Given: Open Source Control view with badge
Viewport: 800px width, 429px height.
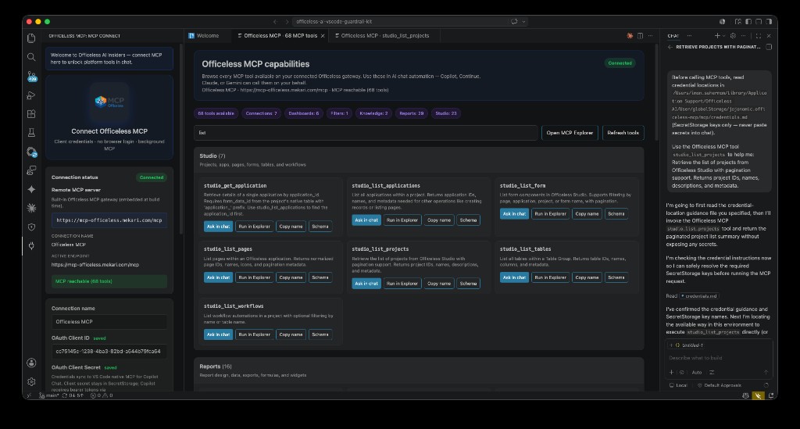Looking at the screenshot, I should [x=31, y=77].
